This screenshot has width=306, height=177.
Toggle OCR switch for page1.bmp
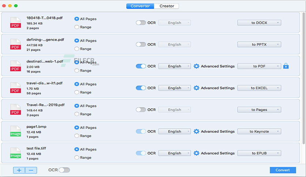click(141, 131)
